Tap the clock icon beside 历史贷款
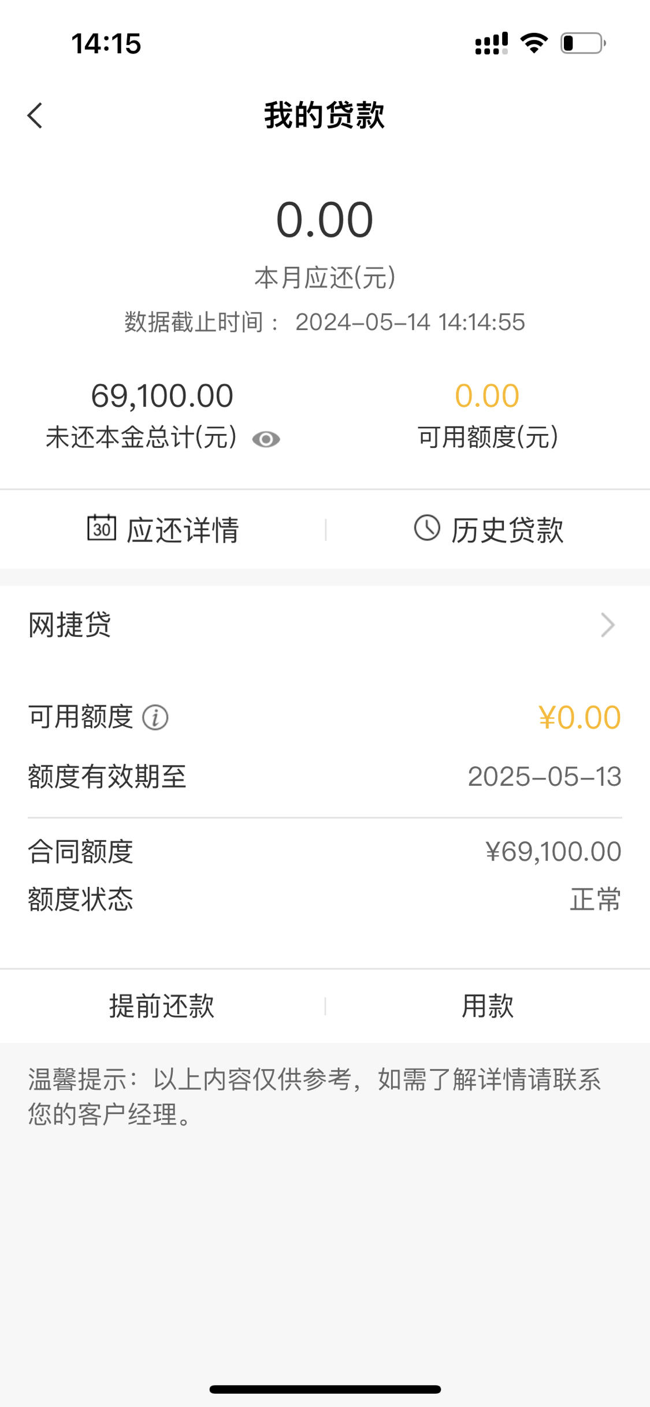The width and height of the screenshot is (650, 1407). point(427,528)
